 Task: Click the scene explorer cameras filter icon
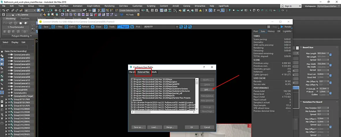pyautogui.click(x=2, y=64)
